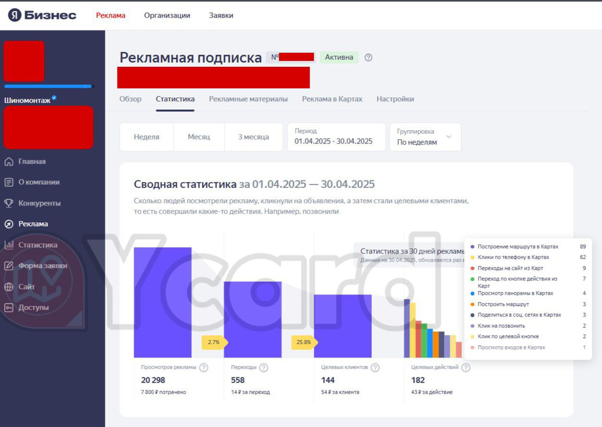Image resolution: width=602 pixels, height=427 pixels.
Task: Click the Форма заявки pencil icon
Action: pyautogui.click(x=9, y=266)
